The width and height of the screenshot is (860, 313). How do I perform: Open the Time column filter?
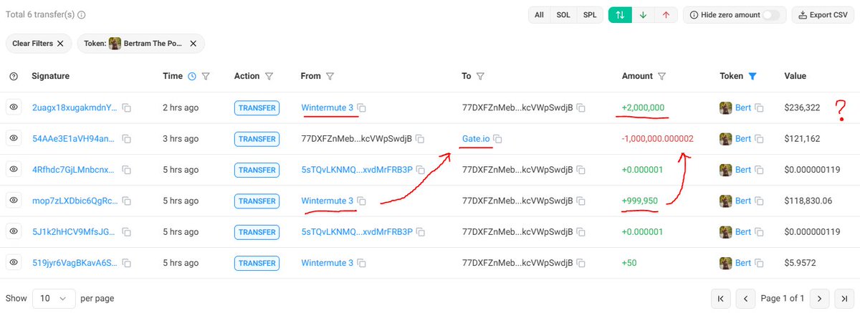(x=206, y=76)
